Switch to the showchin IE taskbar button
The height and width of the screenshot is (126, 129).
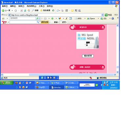pos(57,87)
